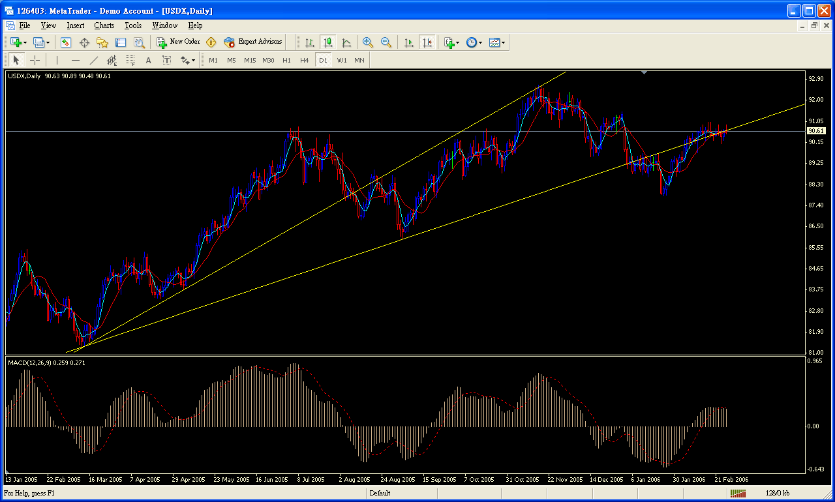Expand the New Chart dropdown arrow

25,42
